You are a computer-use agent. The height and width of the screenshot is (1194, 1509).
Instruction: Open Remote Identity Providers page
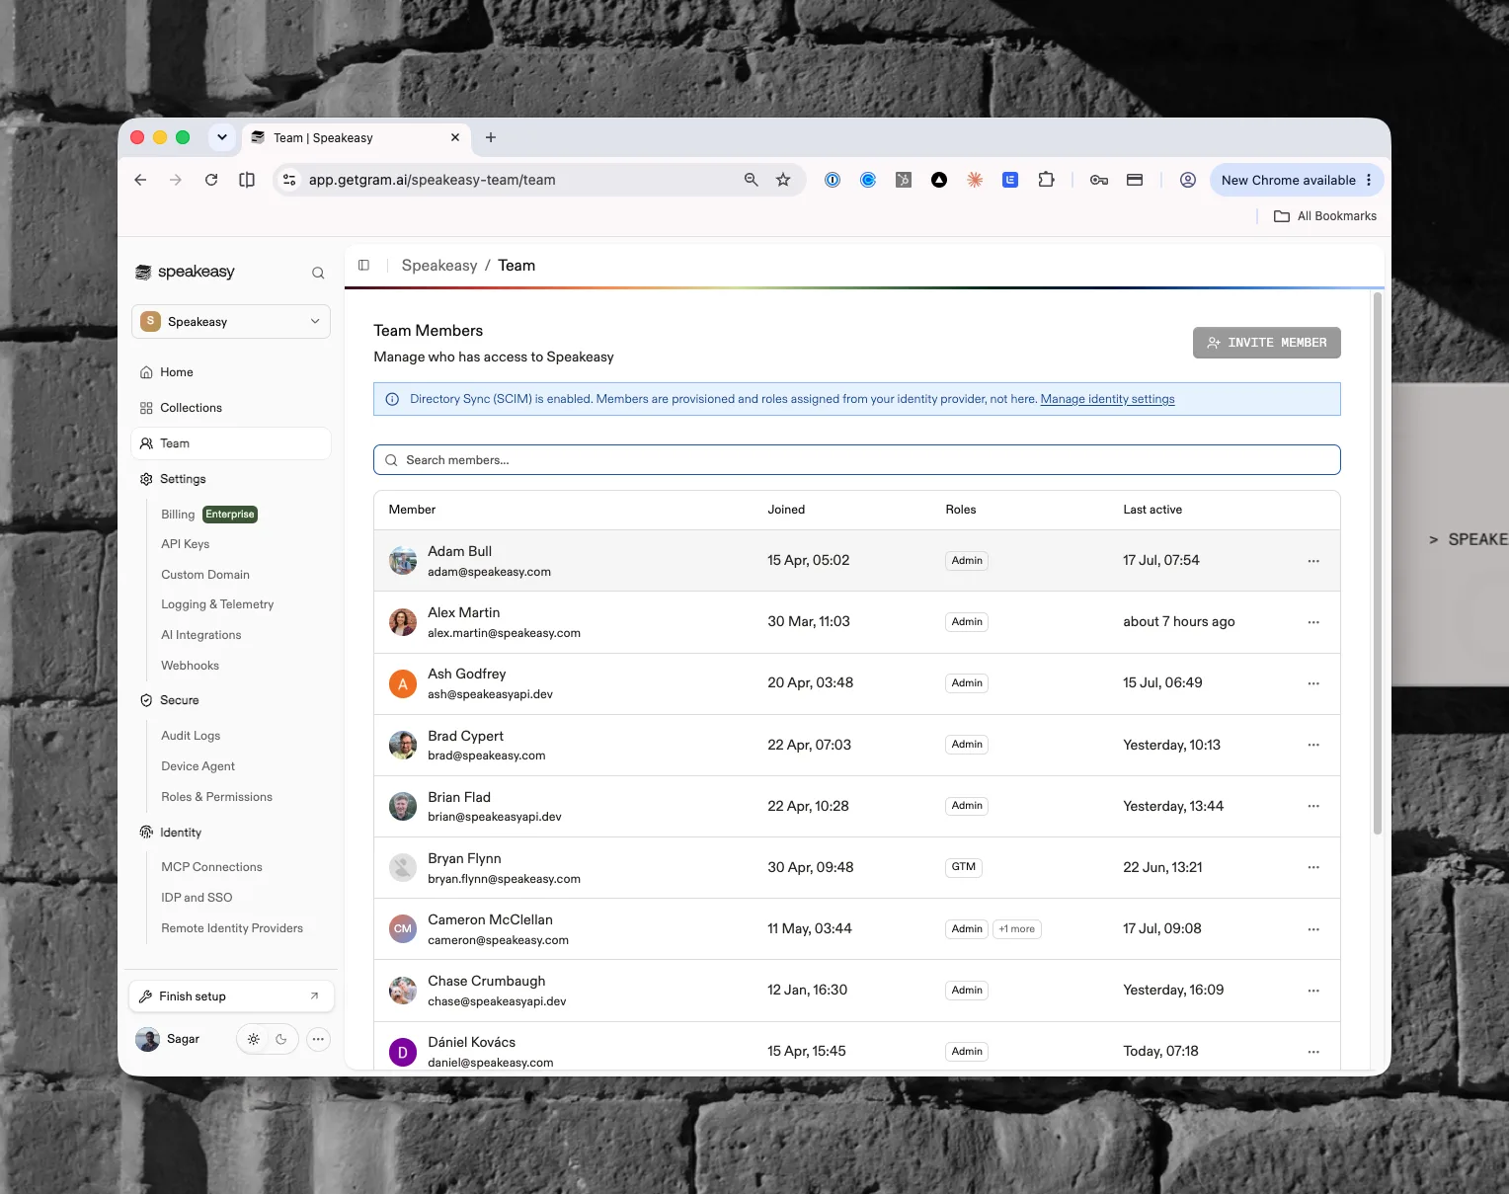232,928
